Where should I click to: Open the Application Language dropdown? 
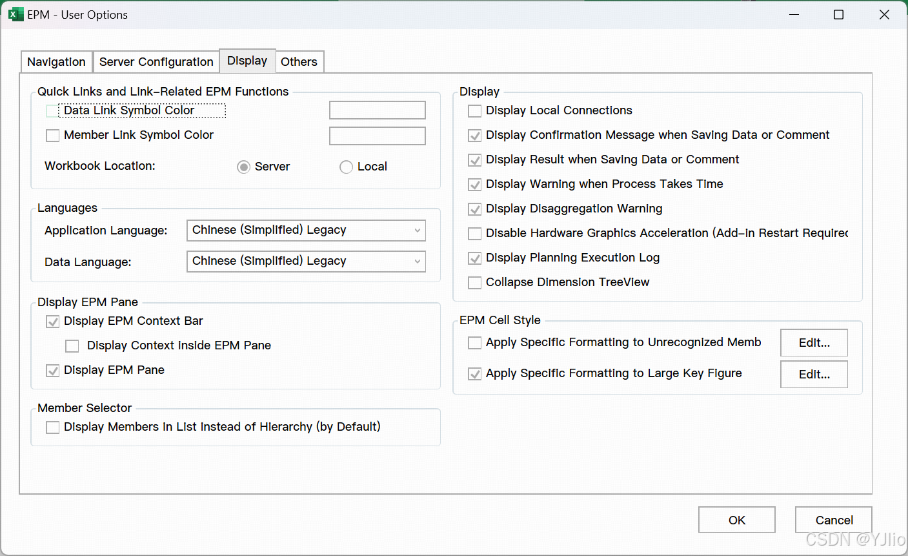[x=307, y=231]
